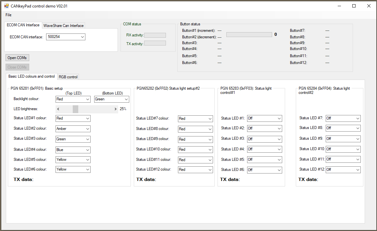Expand Status LED #4 control dropdown
377x231 pixels.
coord(264,149)
